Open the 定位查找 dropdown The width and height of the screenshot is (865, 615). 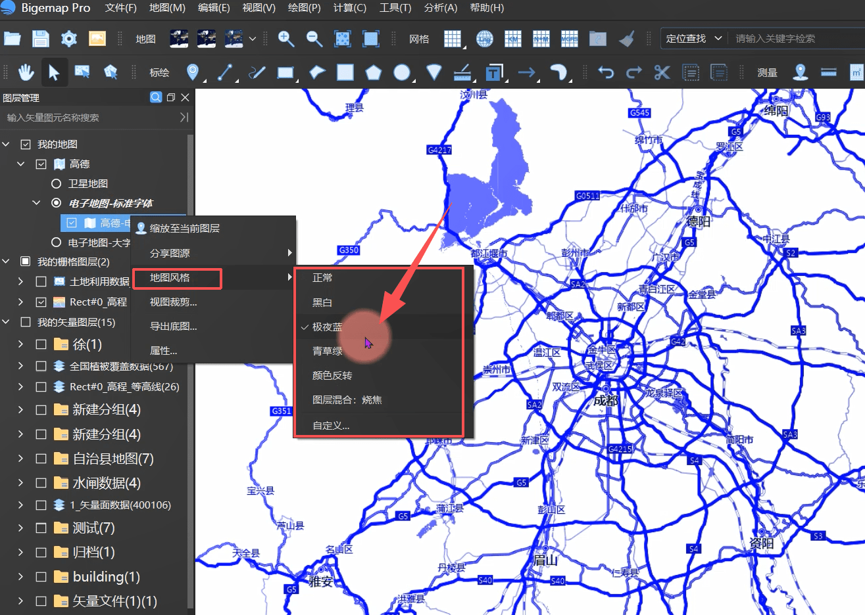pyautogui.click(x=694, y=38)
